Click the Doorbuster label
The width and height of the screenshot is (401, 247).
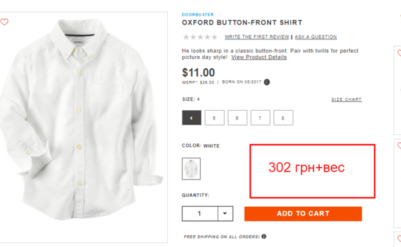click(x=198, y=15)
